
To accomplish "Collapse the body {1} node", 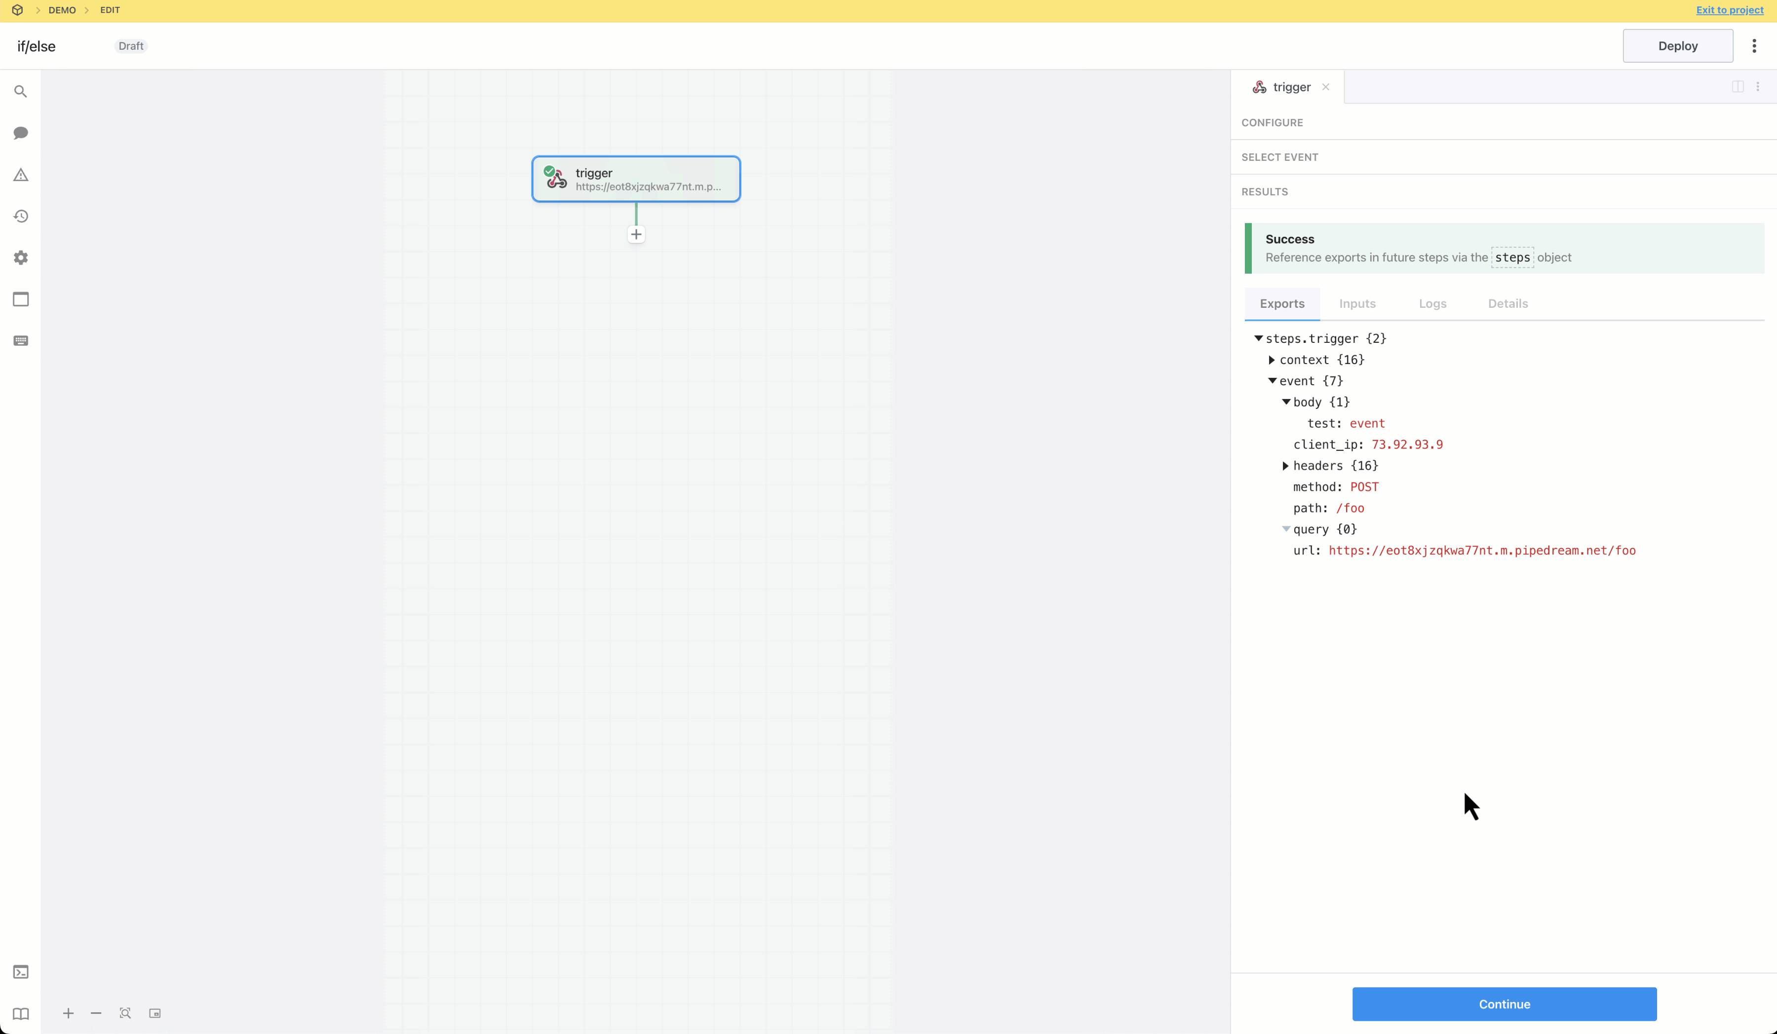I will pyautogui.click(x=1285, y=402).
